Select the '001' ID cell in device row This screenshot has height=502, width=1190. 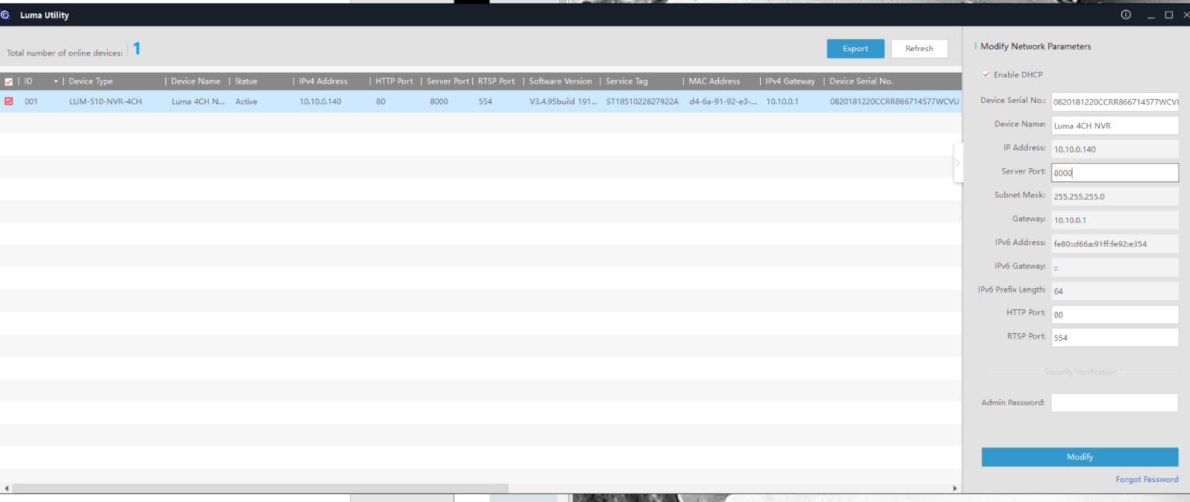31,101
